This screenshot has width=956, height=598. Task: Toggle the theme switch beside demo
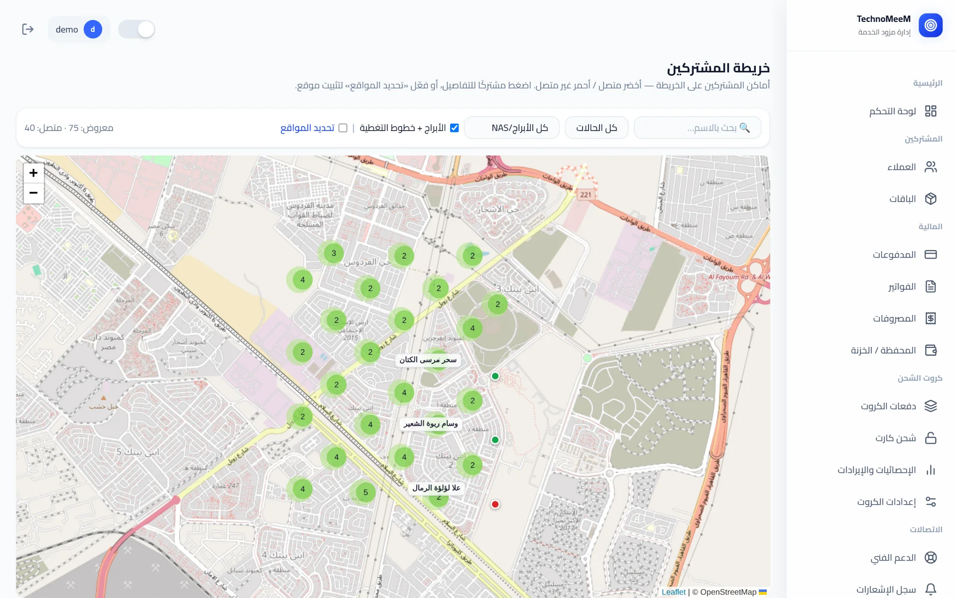[136, 29]
